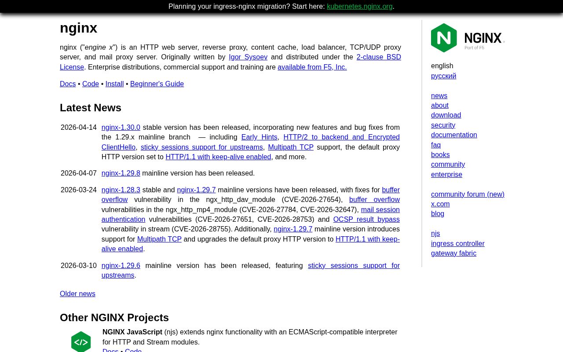Screen dimensions: 563x352
Task: Open the faq page
Action: click(436, 145)
